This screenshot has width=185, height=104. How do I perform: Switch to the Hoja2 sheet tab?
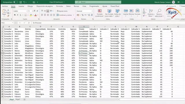(x=18, y=99)
